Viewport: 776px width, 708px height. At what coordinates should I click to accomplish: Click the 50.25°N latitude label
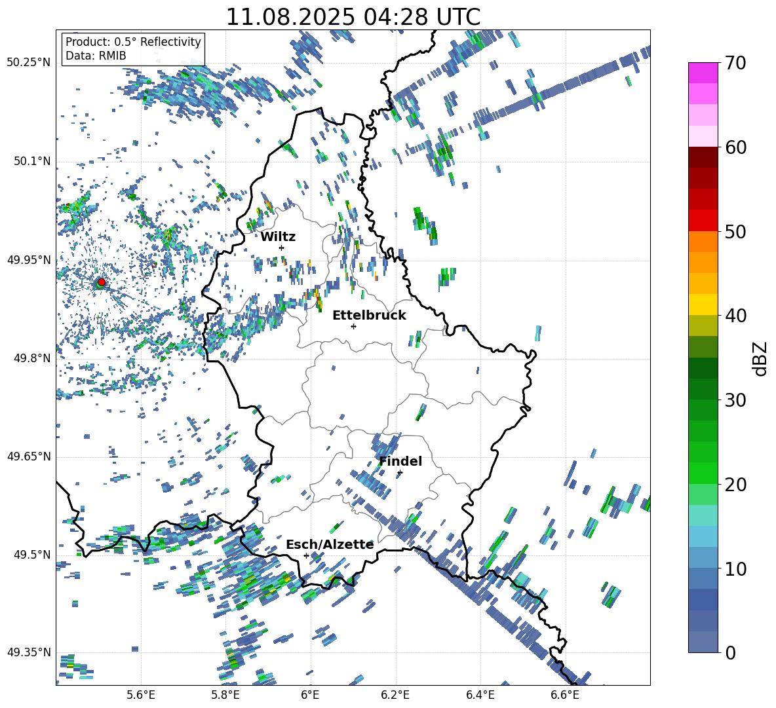click(x=29, y=63)
